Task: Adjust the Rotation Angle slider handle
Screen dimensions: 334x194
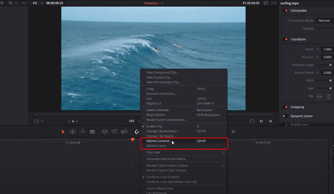Action: [x=330, y=65]
